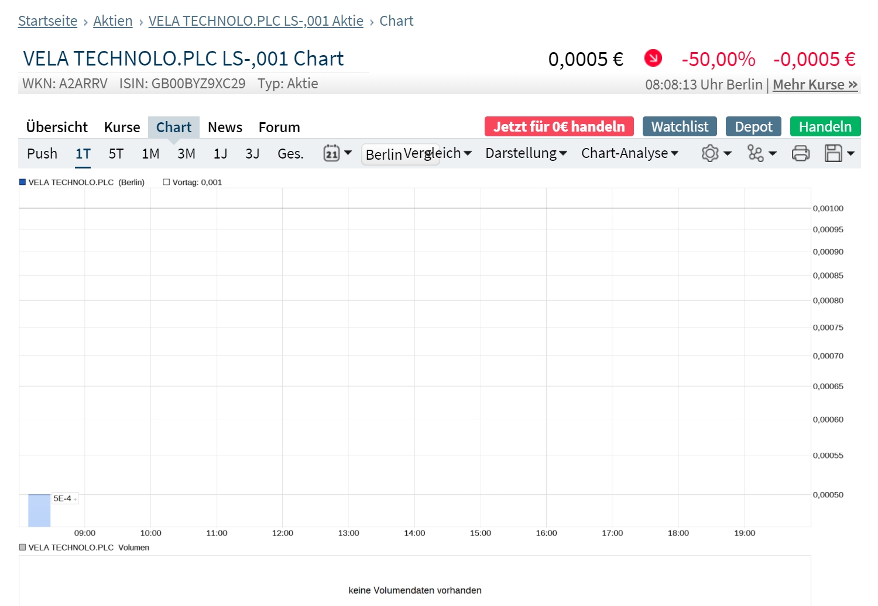This screenshot has width=878, height=606.
Task: Click the Typ: Aktie text
Action: pos(288,84)
